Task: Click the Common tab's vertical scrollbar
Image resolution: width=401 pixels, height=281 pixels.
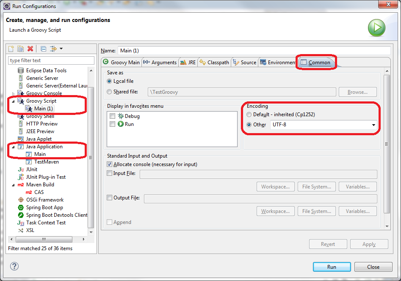Action: (x=387, y=144)
